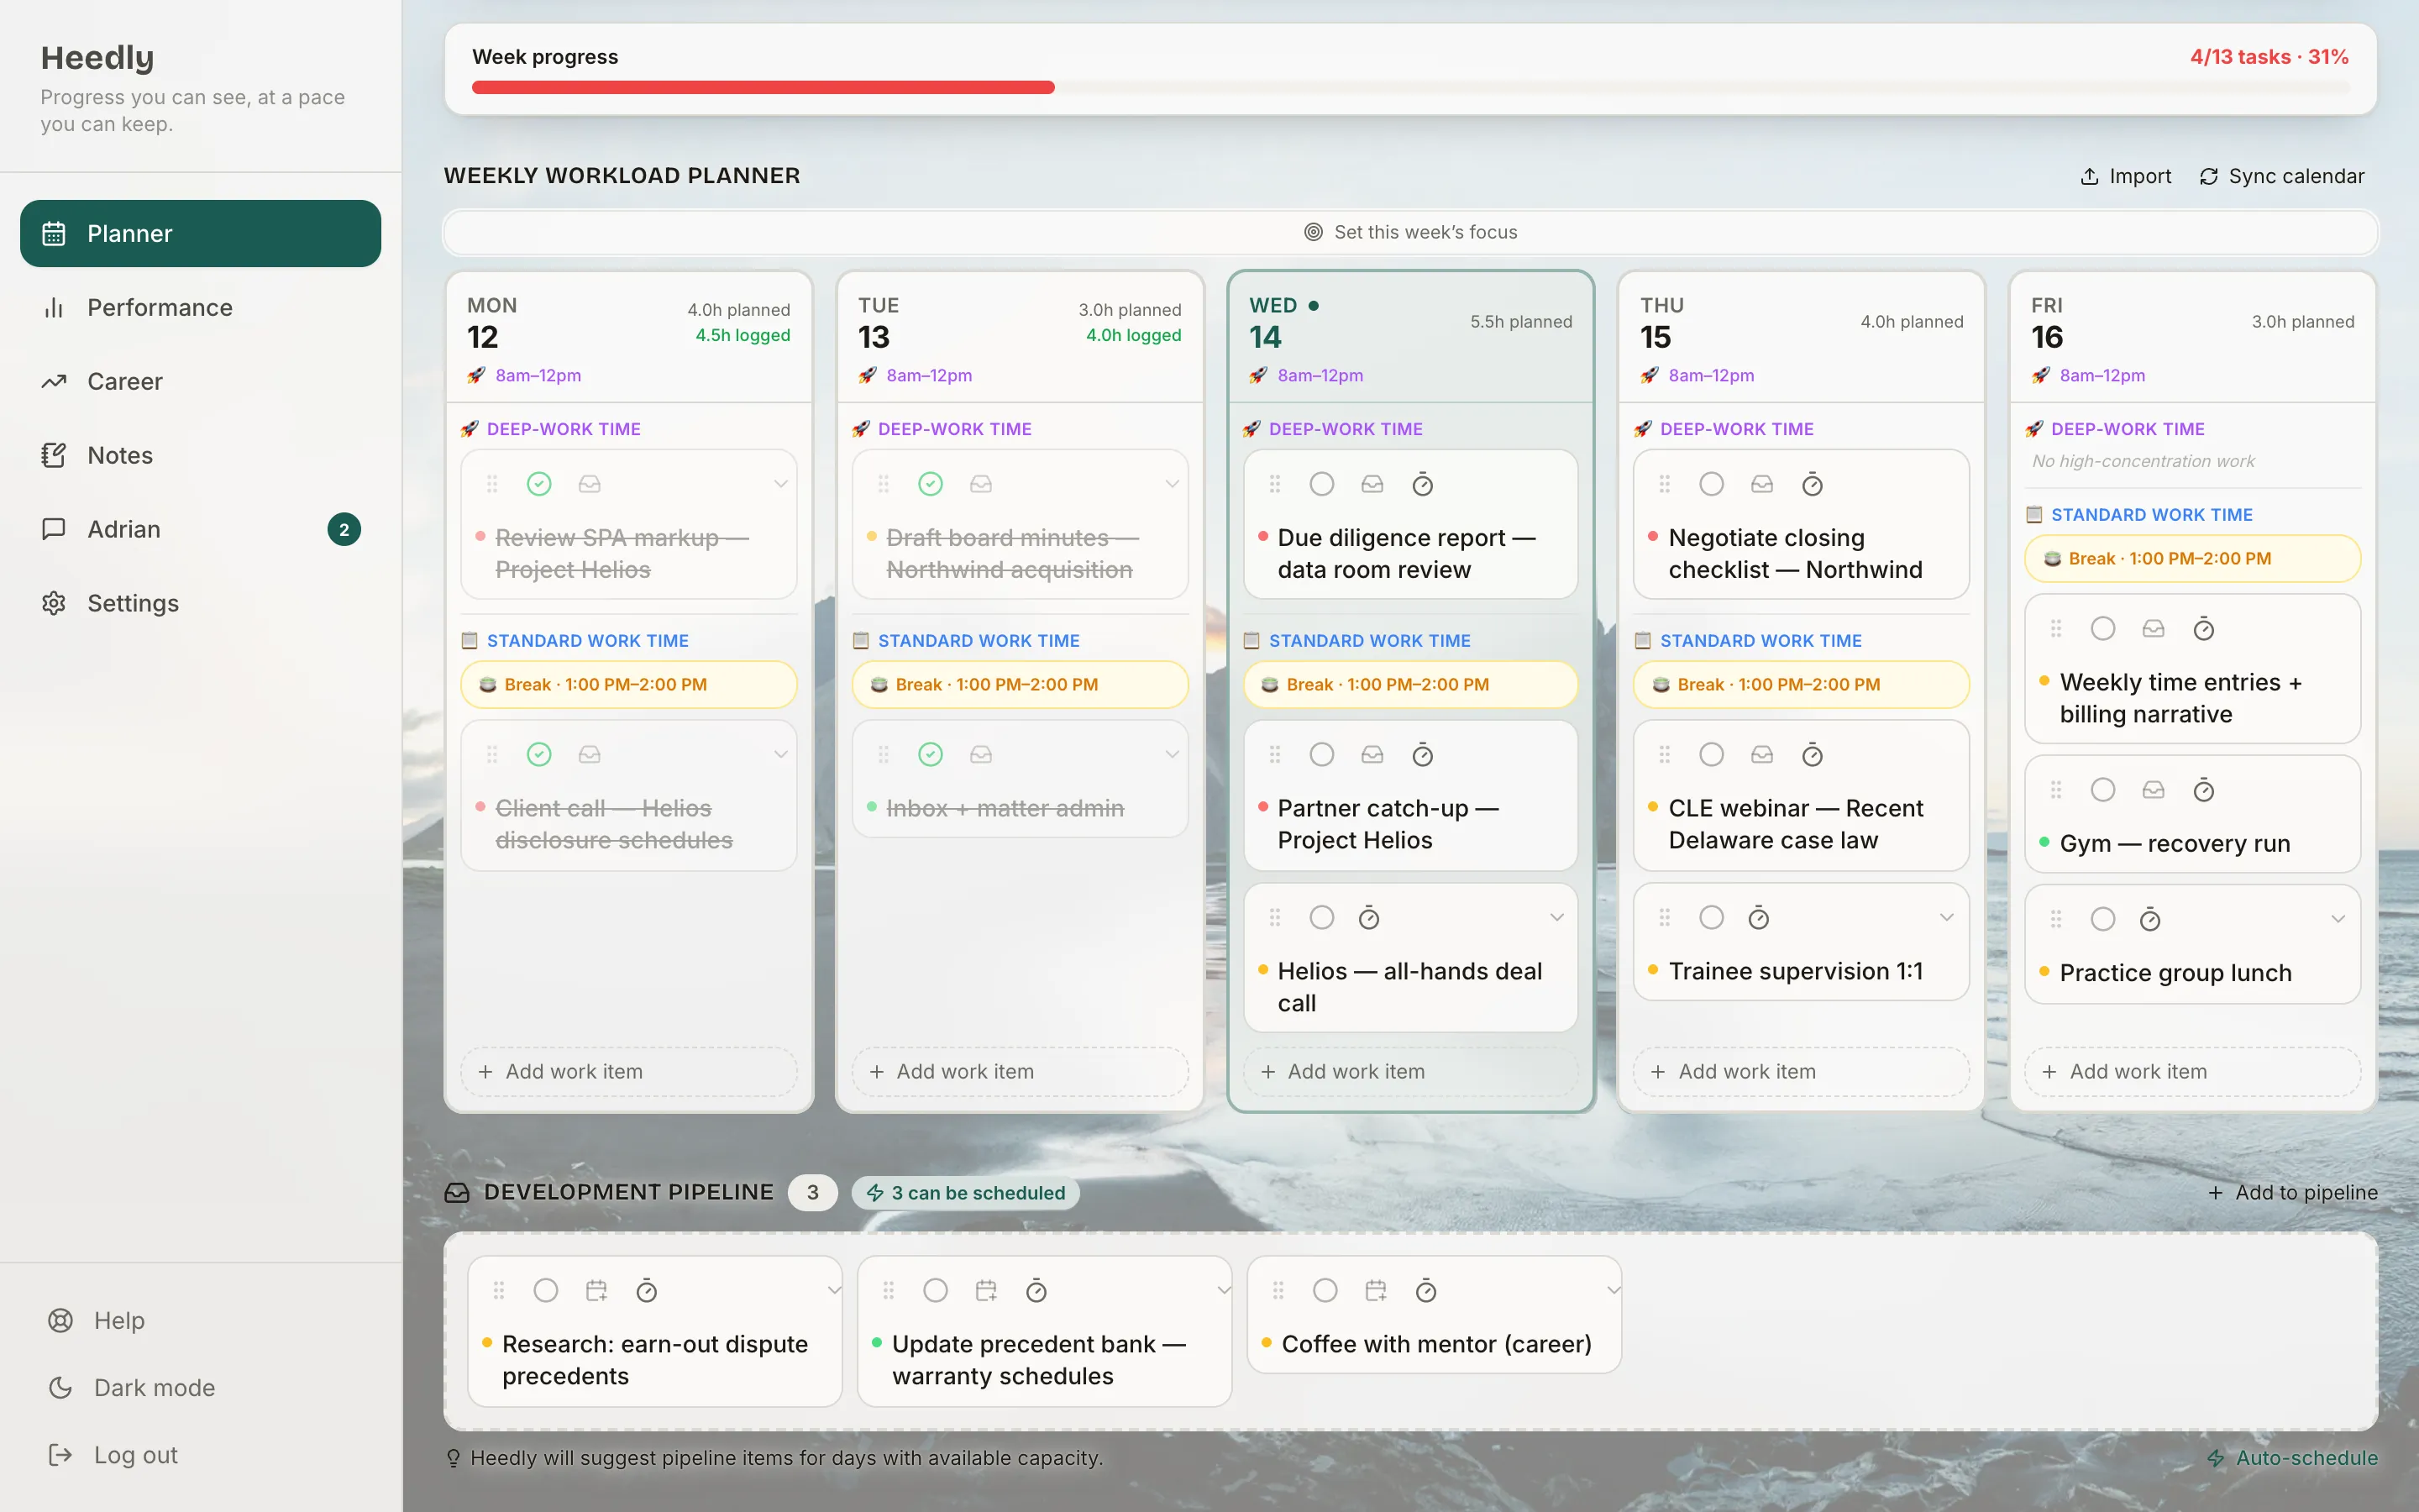Schedule Research earn-out dispute precedents via calendar icon

tap(596, 1291)
